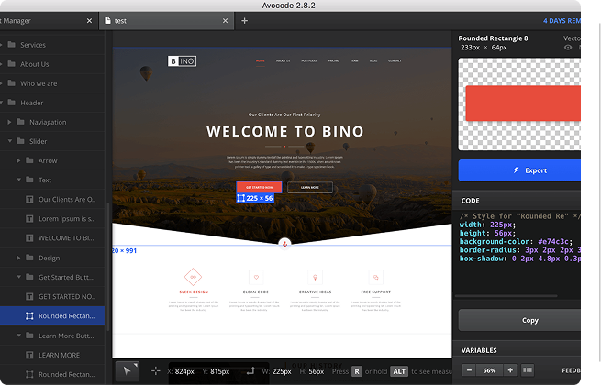Screen dimensions: 601x385
Task: Click the GET STARTED NOW button on canvas
Action: click(259, 187)
